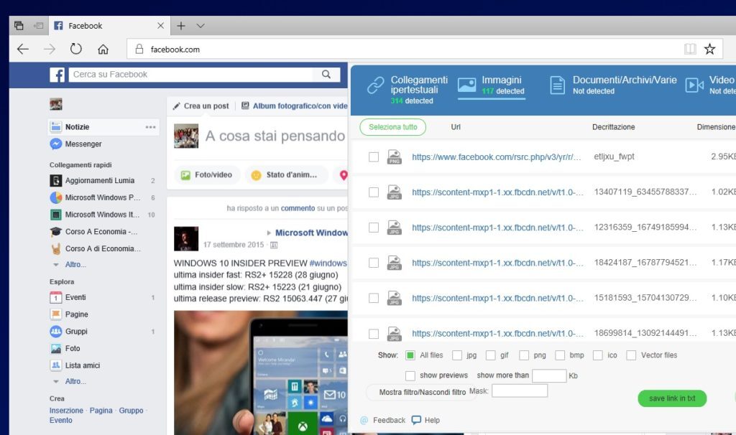Check the box for the 15181593_15704130729 row
Image resolution: width=736 pixels, height=435 pixels.
point(374,298)
